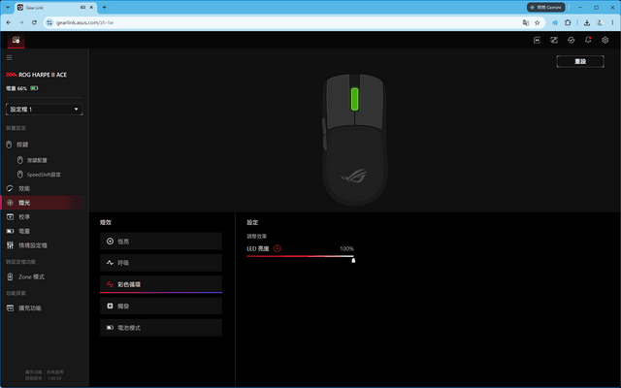Select the 燈光 lighting menu item

click(44, 203)
